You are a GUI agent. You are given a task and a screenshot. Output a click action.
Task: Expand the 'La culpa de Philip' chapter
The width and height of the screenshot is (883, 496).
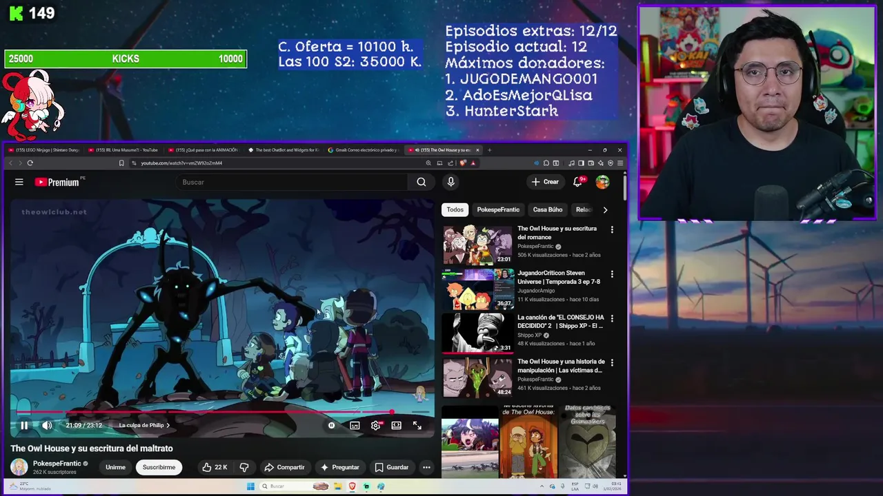coord(144,426)
